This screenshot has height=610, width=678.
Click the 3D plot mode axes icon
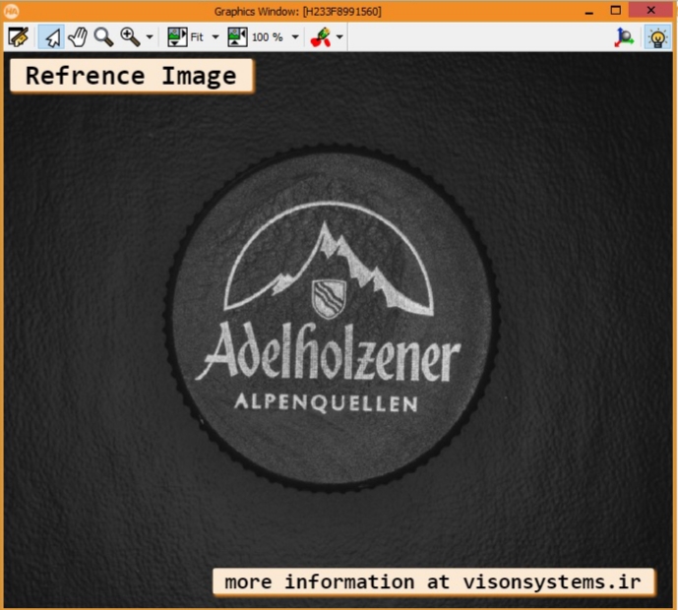624,37
